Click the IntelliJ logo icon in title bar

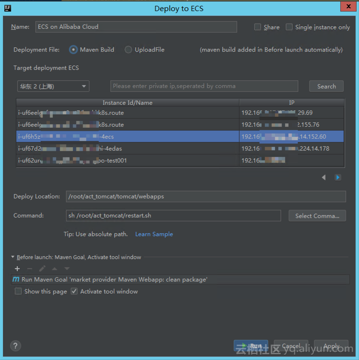(8, 8)
